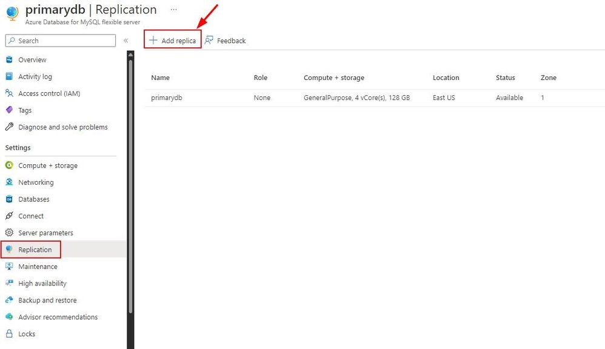Click the purple Tags icon
The image size is (605, 349).
[x=9, y=110]
